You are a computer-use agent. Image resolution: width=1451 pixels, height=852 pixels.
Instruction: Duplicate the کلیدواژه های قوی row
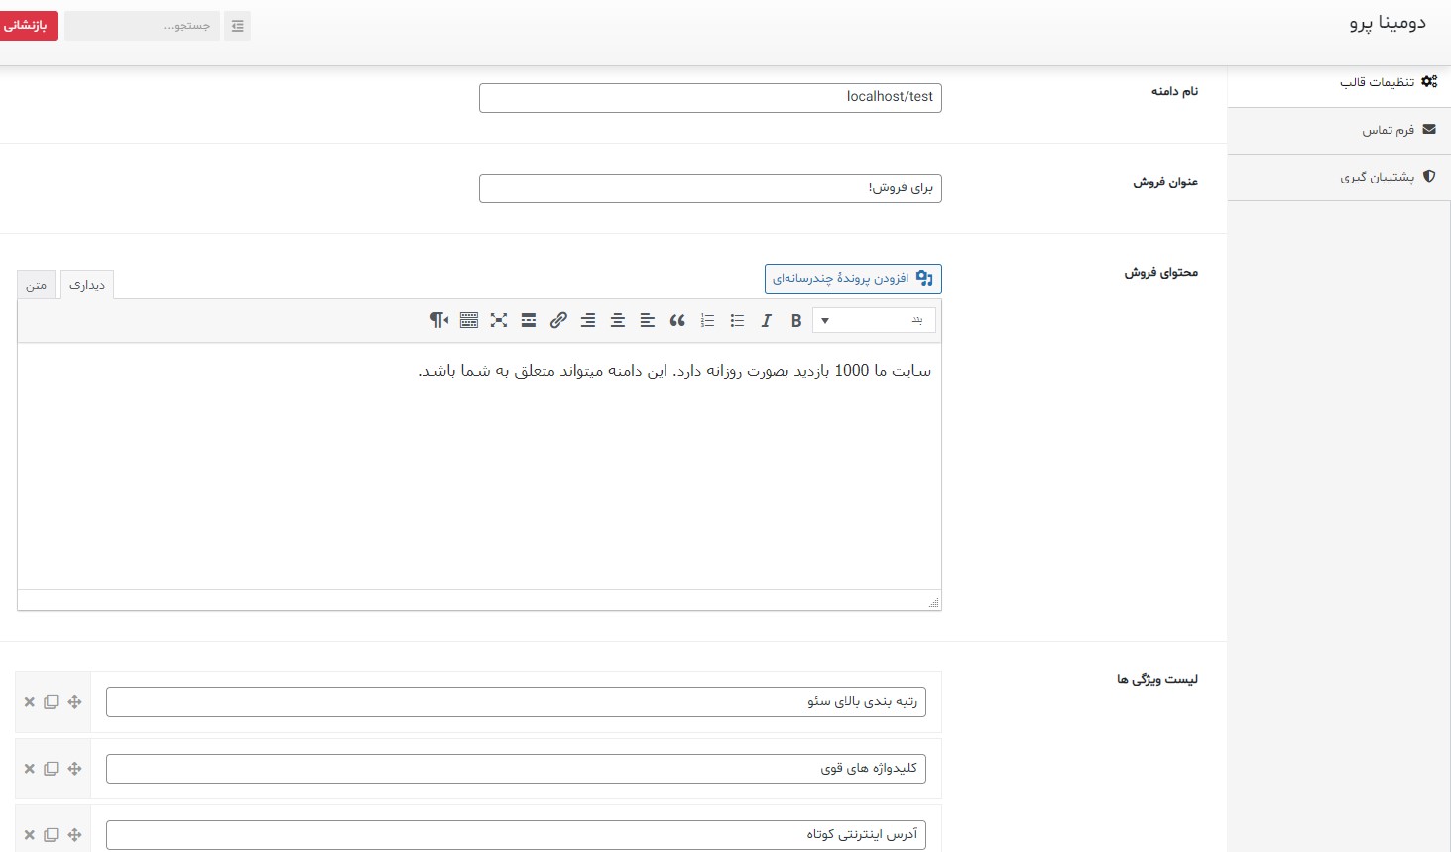coord(51,769)
